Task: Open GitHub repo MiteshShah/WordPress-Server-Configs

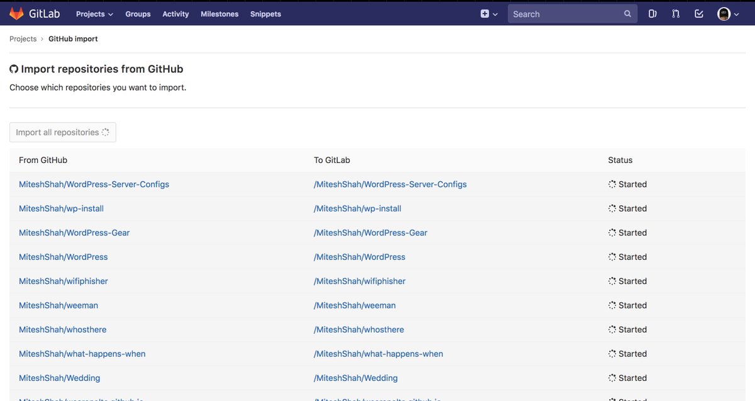Action: pyautogui.click(x=94, y=184)
